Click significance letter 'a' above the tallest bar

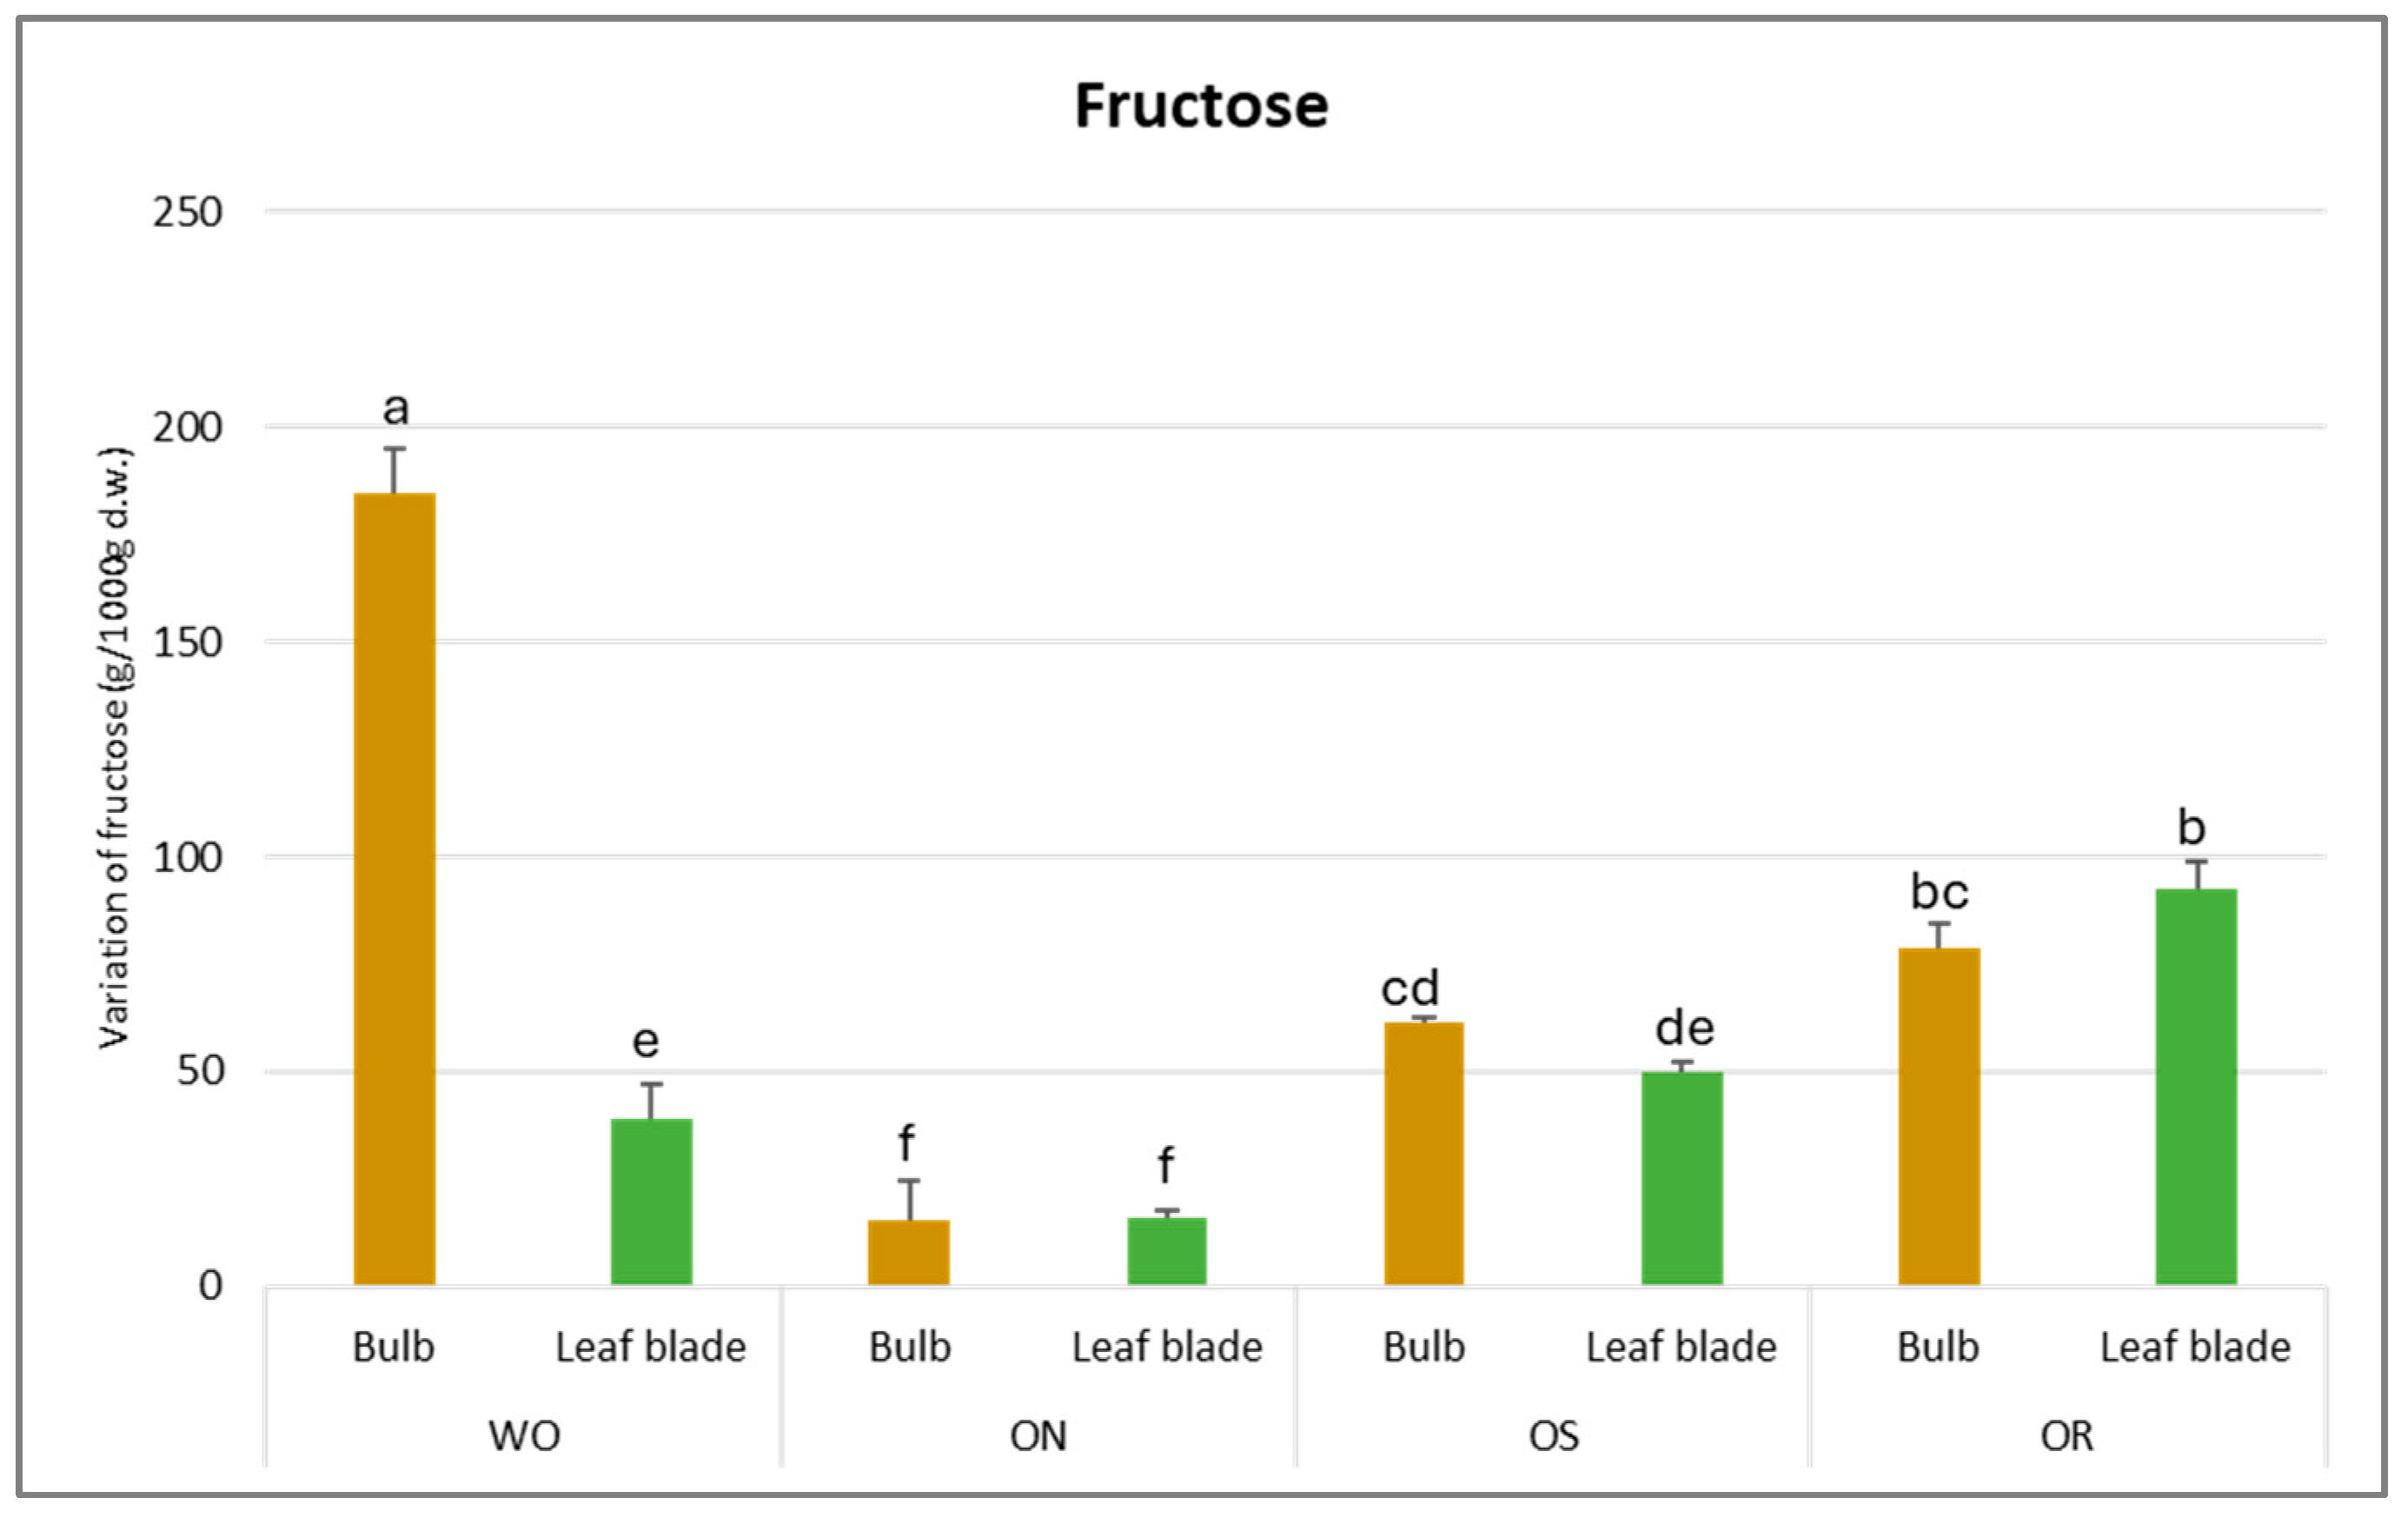(396, 409)
